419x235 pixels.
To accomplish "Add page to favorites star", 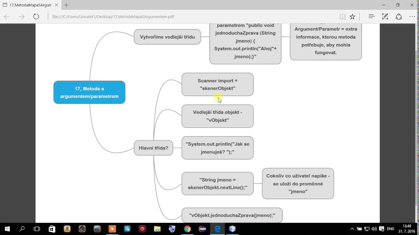I will point(353,17).
